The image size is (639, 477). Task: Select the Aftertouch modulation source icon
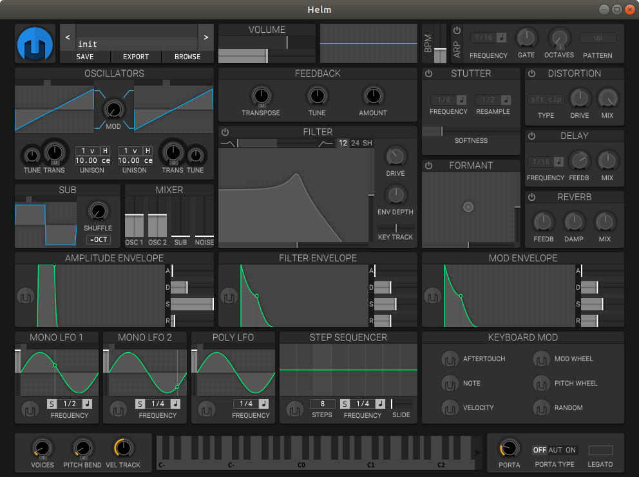tap(450, 359)
